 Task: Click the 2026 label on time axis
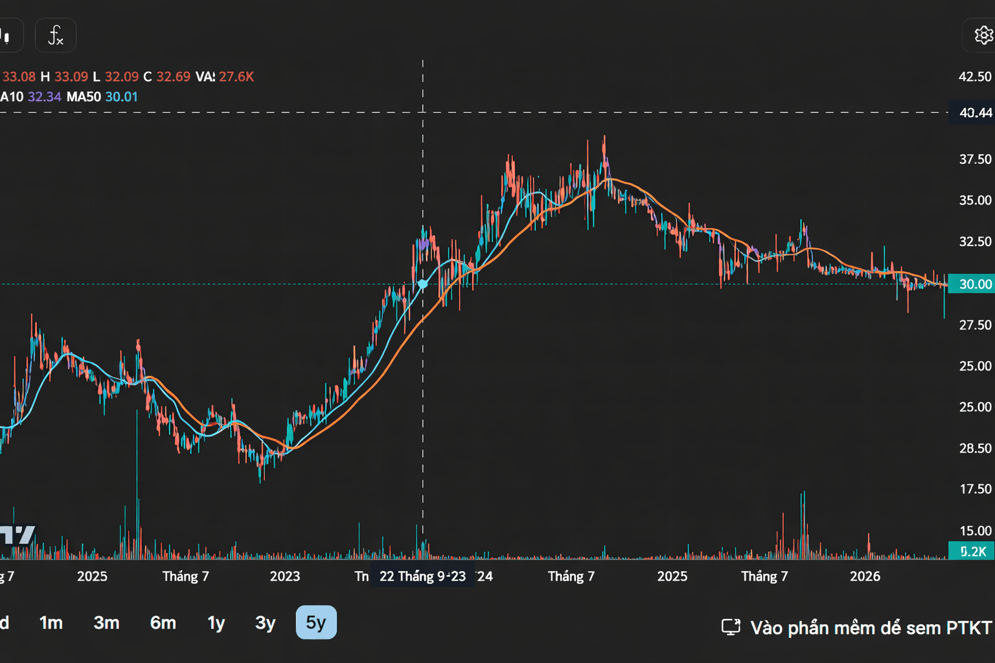coord(865,576)
